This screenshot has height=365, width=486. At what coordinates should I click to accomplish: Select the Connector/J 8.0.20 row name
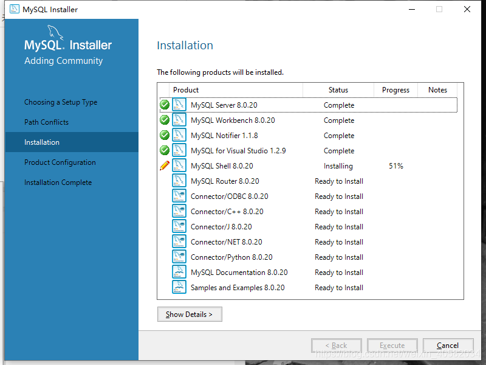221,227
